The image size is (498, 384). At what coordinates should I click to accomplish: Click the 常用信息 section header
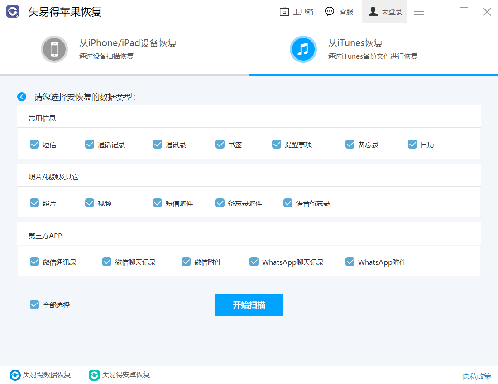point(42,118)
